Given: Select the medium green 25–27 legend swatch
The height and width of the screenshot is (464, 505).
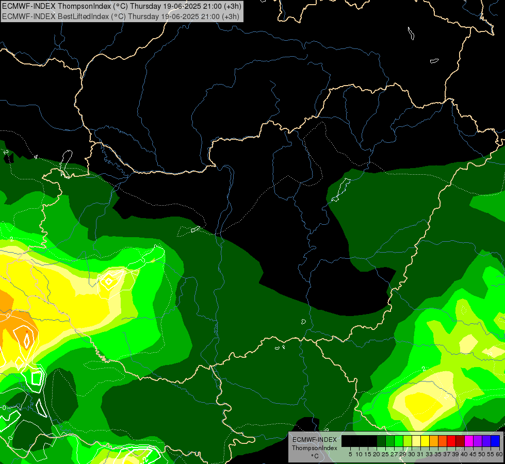Looking at the screenshot, I should [x=390, y=441].
